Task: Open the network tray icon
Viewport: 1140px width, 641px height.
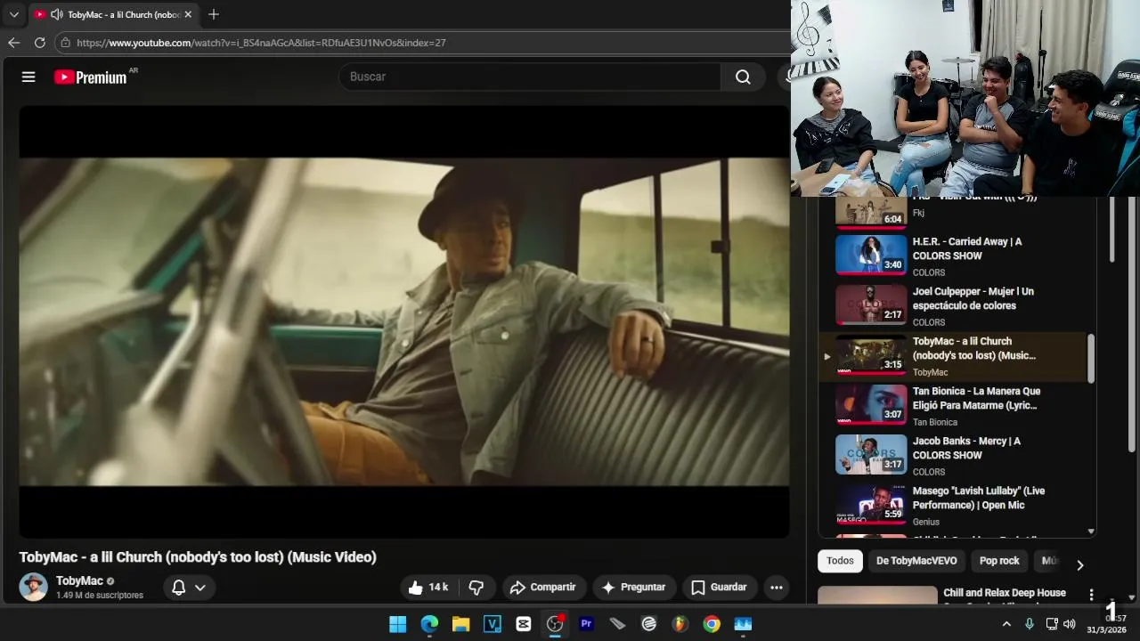Action: [1052, 624]
